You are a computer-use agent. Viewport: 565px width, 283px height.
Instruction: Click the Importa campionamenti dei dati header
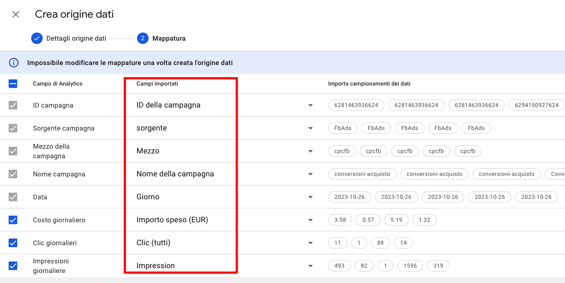(x=369, y=84)
